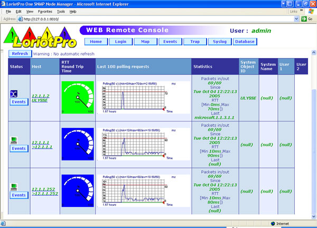Follow the >12.1.1.1 link
This screenshot has height=228, width=317.
coord(42,147)
